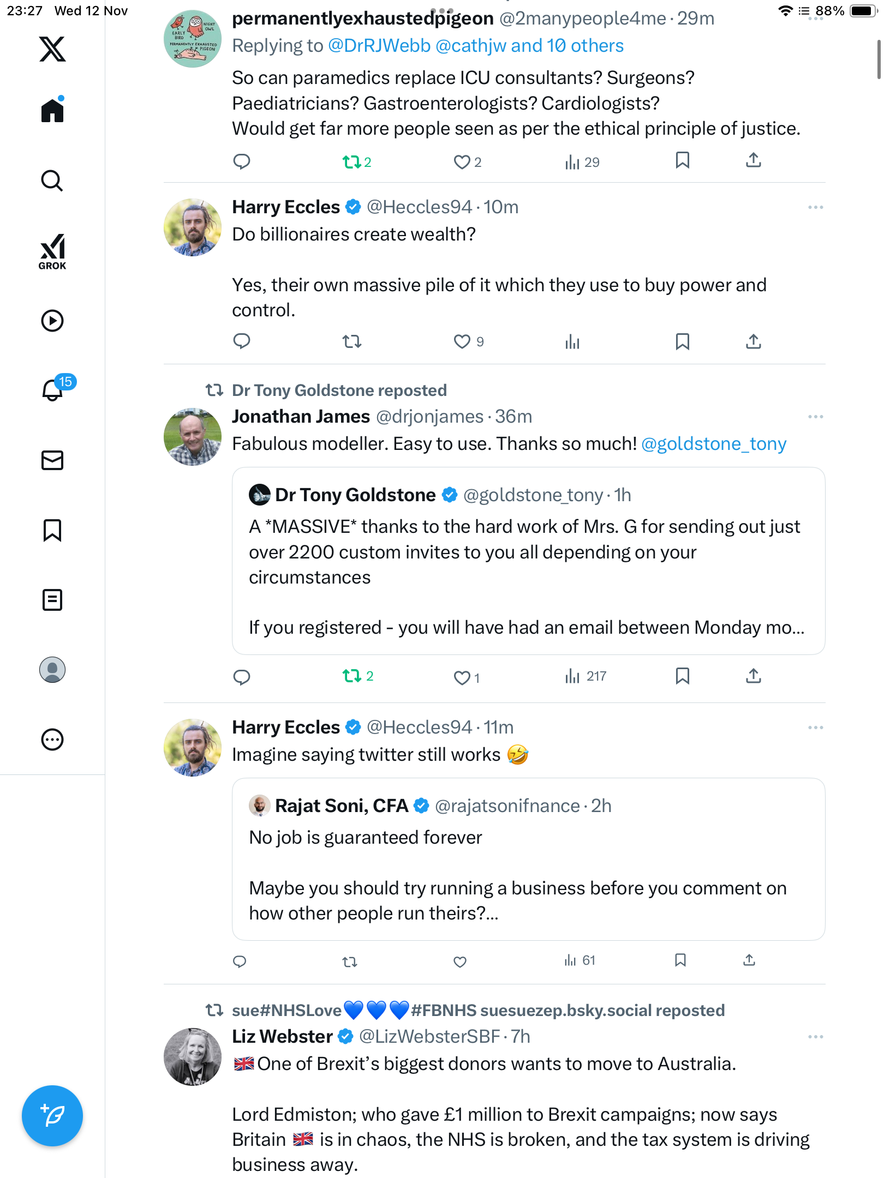
Task: Tap the compose new post button
Action: [x=52, y=1116]
